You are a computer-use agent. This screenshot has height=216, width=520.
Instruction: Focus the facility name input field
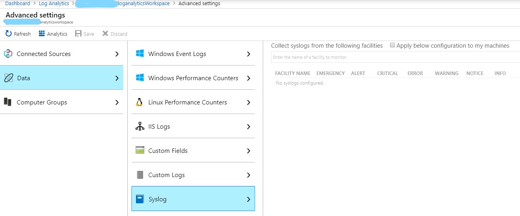[396, 57]
